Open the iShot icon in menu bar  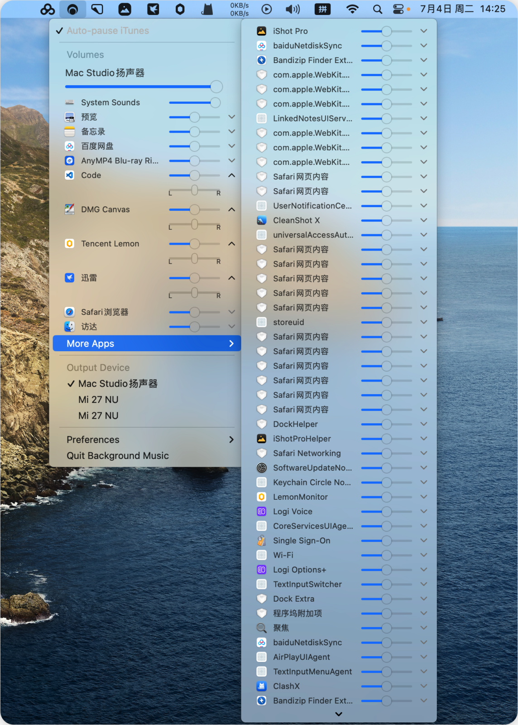point(125,9)
